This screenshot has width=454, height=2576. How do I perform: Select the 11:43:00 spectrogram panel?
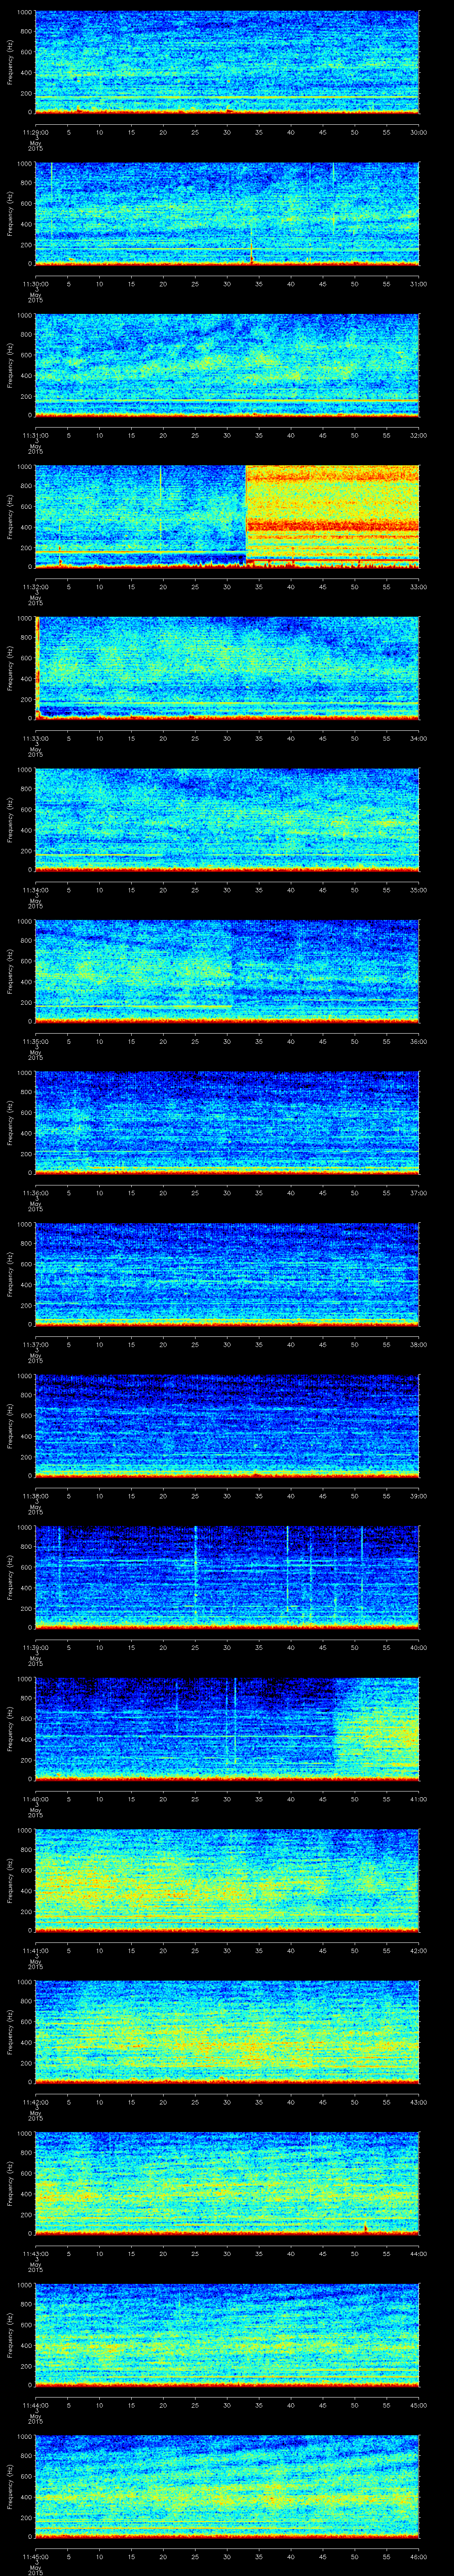[x=227, y=2183]
